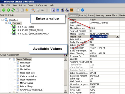Viewport: 125px width, 94px height.
Task: Click the Password value 1234
Action: coord(93,87)
